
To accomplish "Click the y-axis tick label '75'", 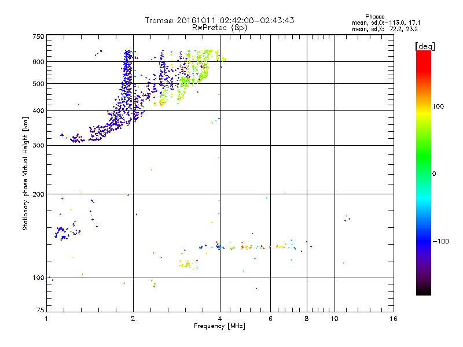I will 41,310.
